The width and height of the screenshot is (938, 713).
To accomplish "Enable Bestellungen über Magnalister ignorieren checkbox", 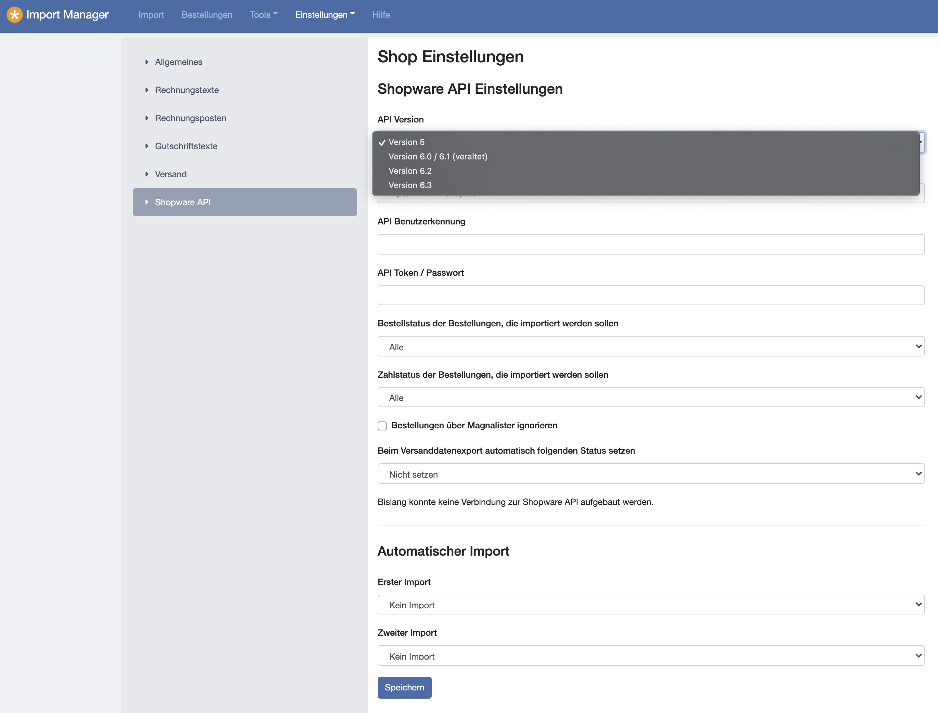I will click(382, 426).
